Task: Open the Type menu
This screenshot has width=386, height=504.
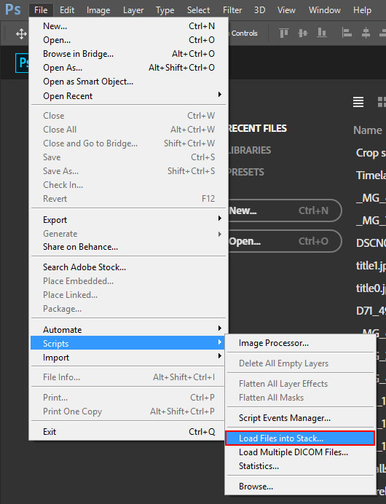Action: click(165, 10)
